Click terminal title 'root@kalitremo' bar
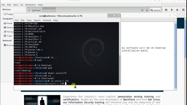Viewport: 187px width, 105px height. coord(60,16)
